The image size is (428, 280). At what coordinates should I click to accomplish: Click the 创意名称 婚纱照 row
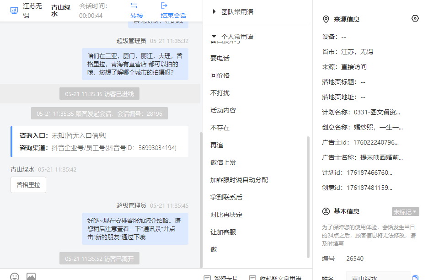click(362, 127)
